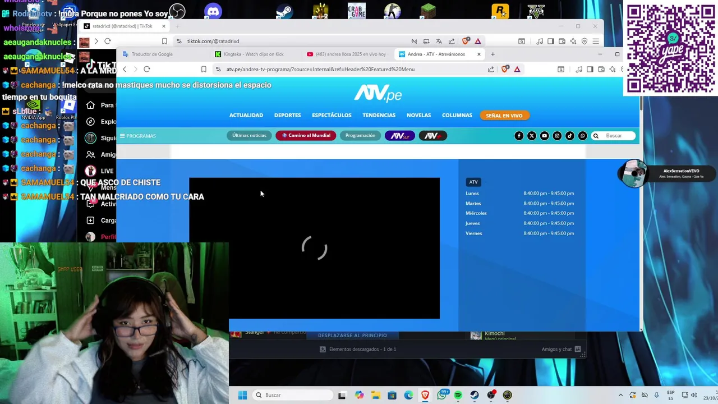Toggle sidebar panel in ATV browser window

(590, 69)
